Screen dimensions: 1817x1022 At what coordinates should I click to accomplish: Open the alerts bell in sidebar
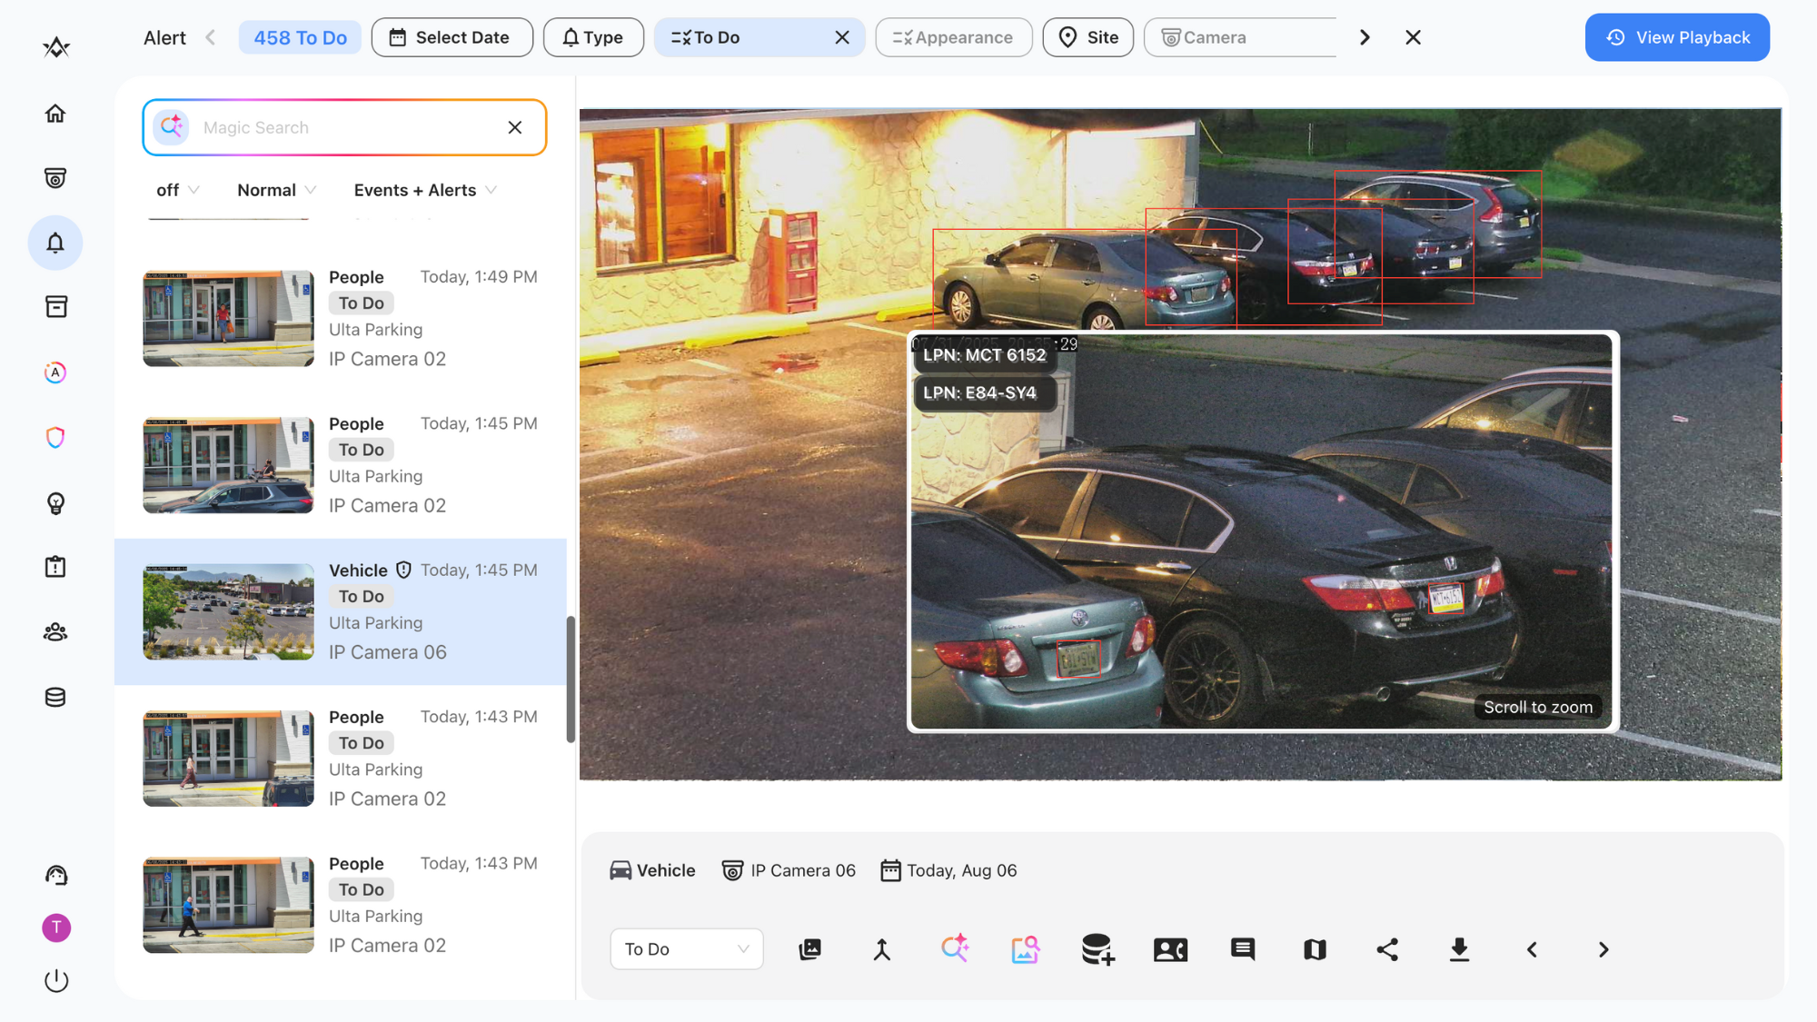(x=55, y=243)
